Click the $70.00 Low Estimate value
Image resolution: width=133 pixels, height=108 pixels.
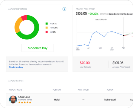[x=85, y=63]
